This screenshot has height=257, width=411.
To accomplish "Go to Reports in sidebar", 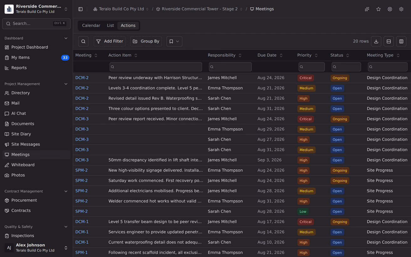I will 36,68.
